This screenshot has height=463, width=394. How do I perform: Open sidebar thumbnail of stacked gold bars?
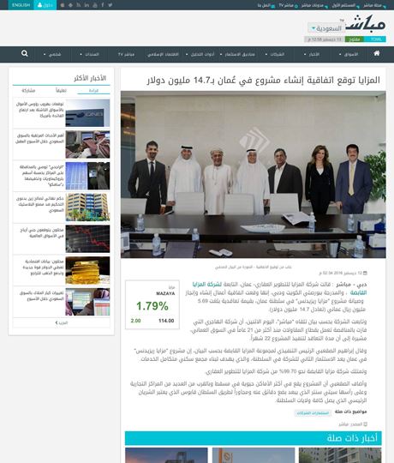point(87,270)
